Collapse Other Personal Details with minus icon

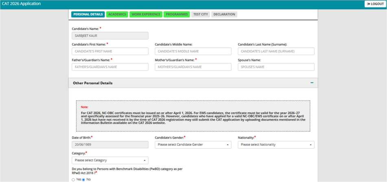click(312, 83)
